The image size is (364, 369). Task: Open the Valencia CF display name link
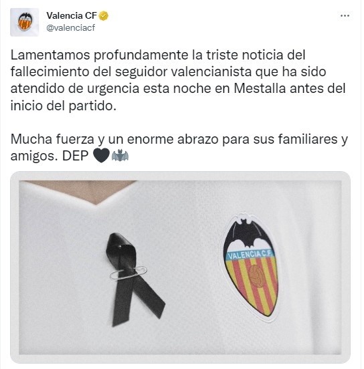[72, 16]
